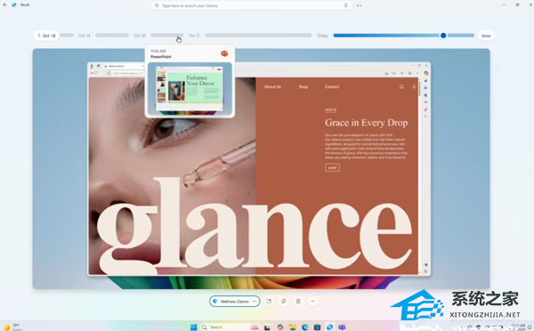Focus the search your history field

click(x=251, y=5)
